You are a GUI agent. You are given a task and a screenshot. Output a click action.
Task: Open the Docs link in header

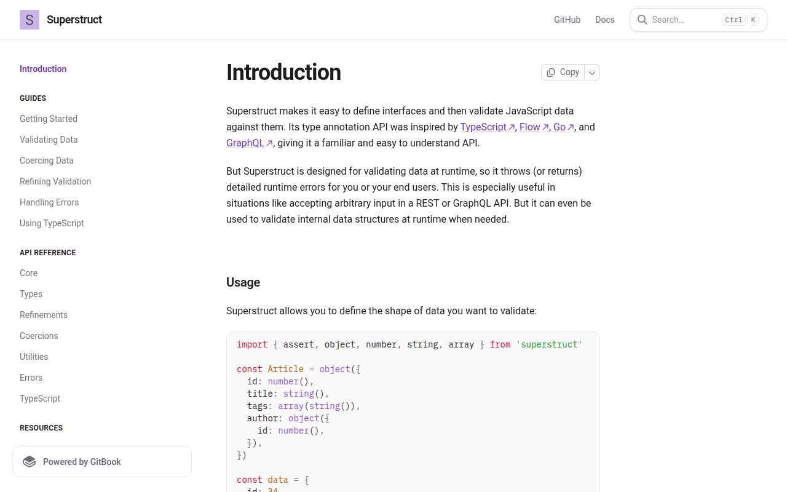click(605, 20)
